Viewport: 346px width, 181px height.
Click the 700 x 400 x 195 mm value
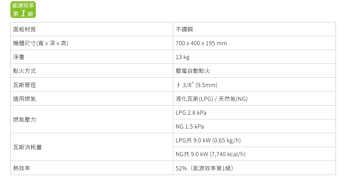(x=201, y=43)
